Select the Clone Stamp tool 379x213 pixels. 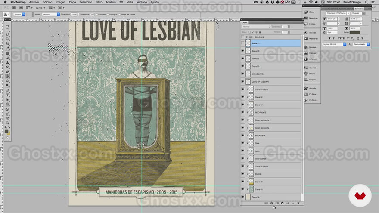7,62
